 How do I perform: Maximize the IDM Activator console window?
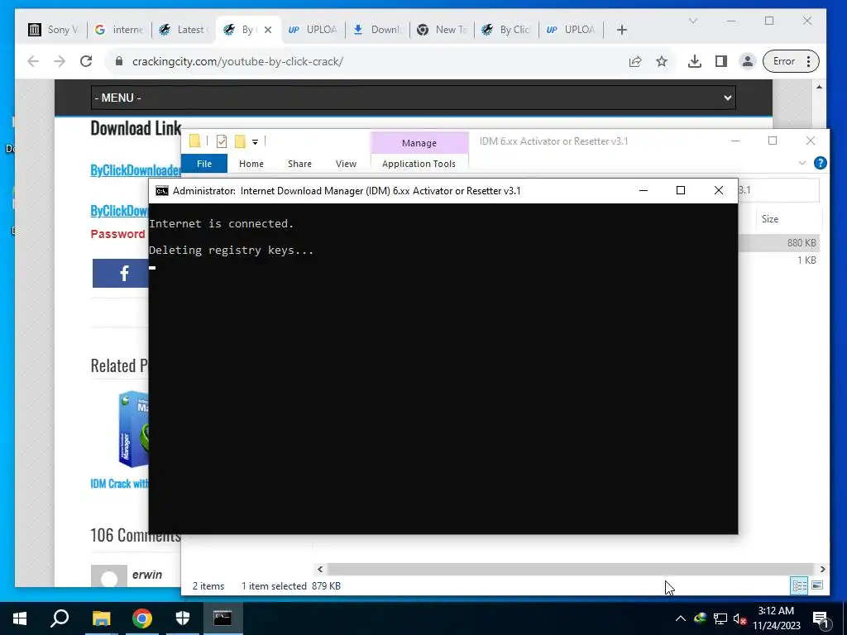point(681,190)
